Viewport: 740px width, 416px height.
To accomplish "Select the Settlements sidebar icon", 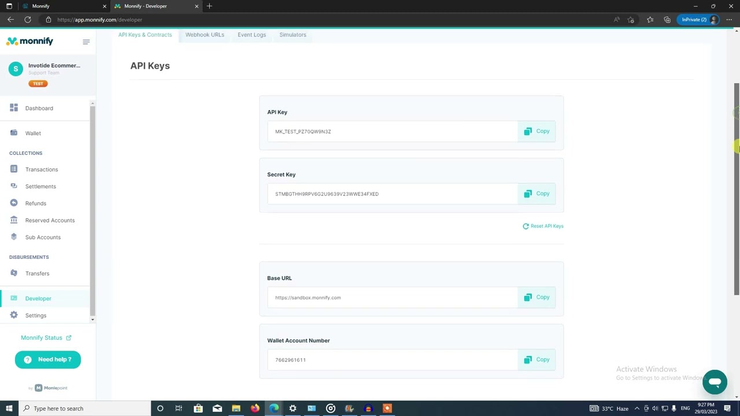I will pos(13,186).
